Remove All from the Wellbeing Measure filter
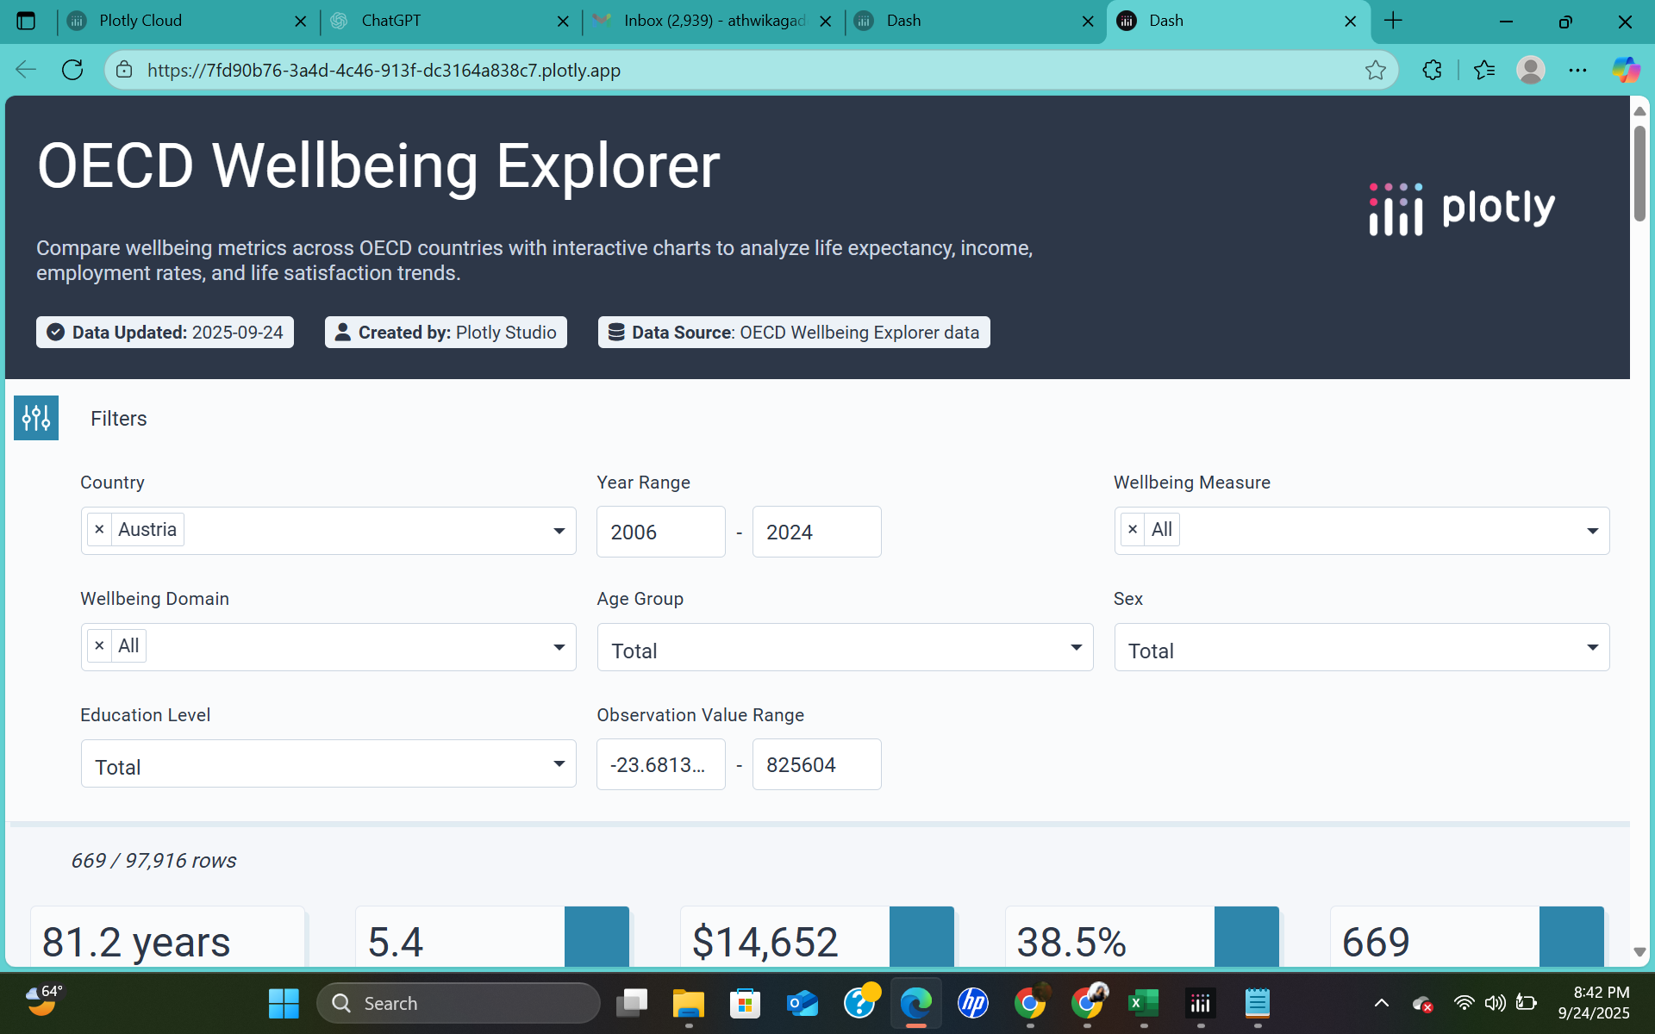1655x1034 pixels. click(x=1133, y=529)
